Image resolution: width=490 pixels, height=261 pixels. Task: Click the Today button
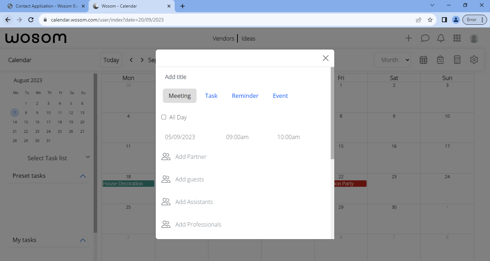111,60
